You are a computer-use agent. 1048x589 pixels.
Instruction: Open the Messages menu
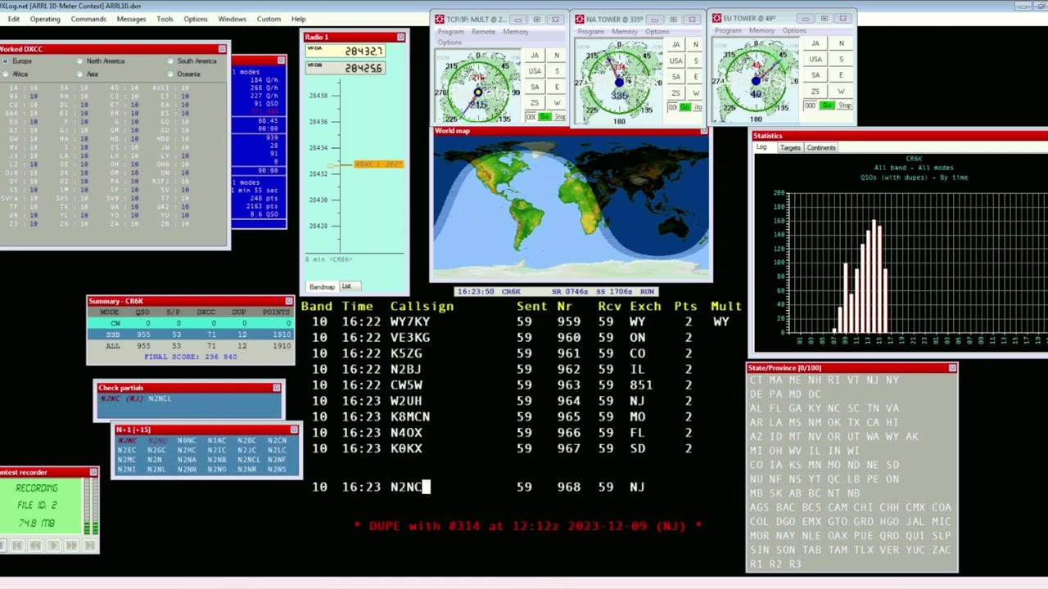[131, 19]
